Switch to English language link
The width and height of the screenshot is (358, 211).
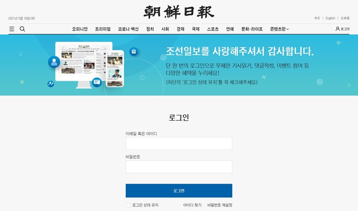point(330,18)
